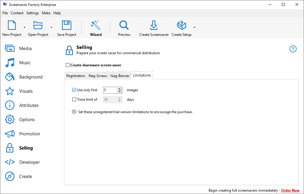The height and width of the screenshot is (194, 304).
Task: Uncheck the Use only first checkbox
Action: tap(74, 90)
